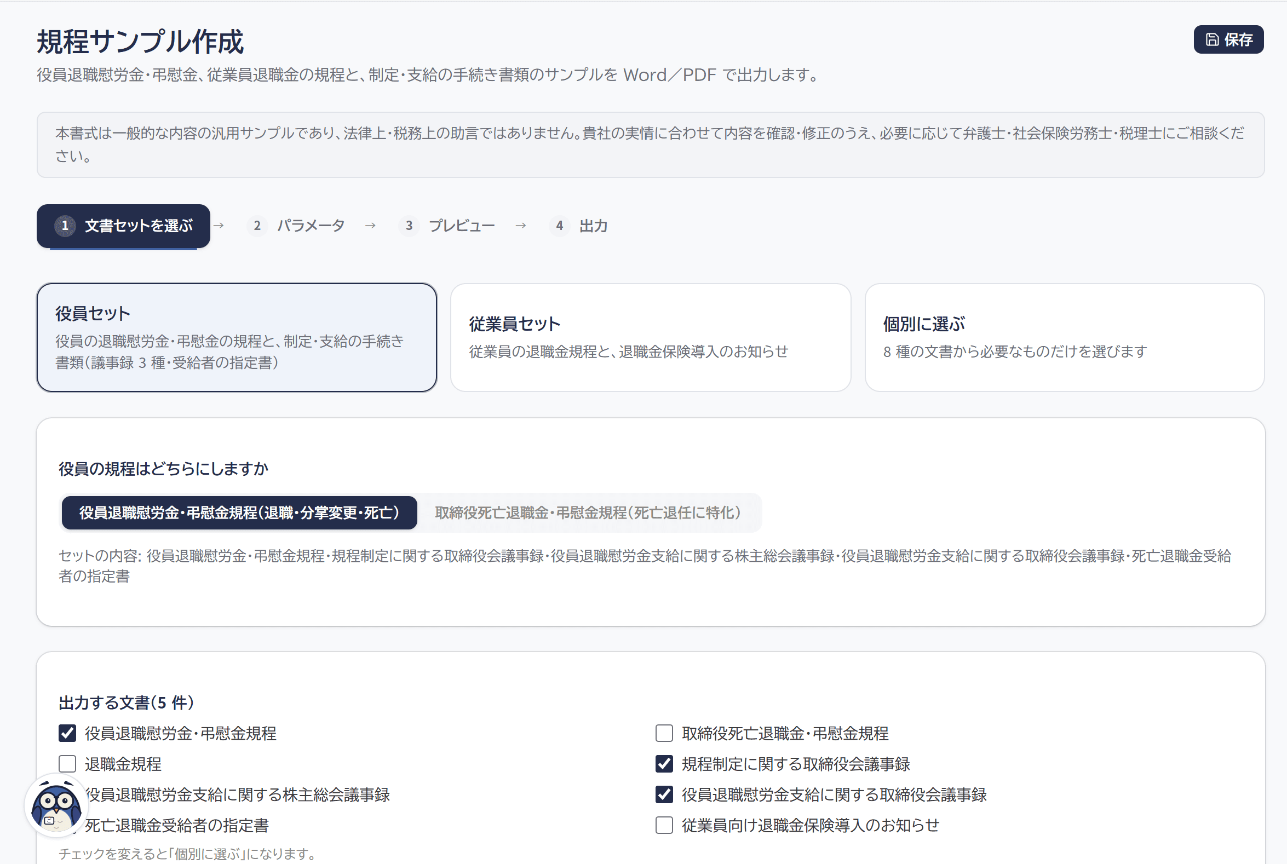The width and height of the screenshot is (1287, 864).
Task: Choose the 従業員セット card
Action: tap(651, 338)
